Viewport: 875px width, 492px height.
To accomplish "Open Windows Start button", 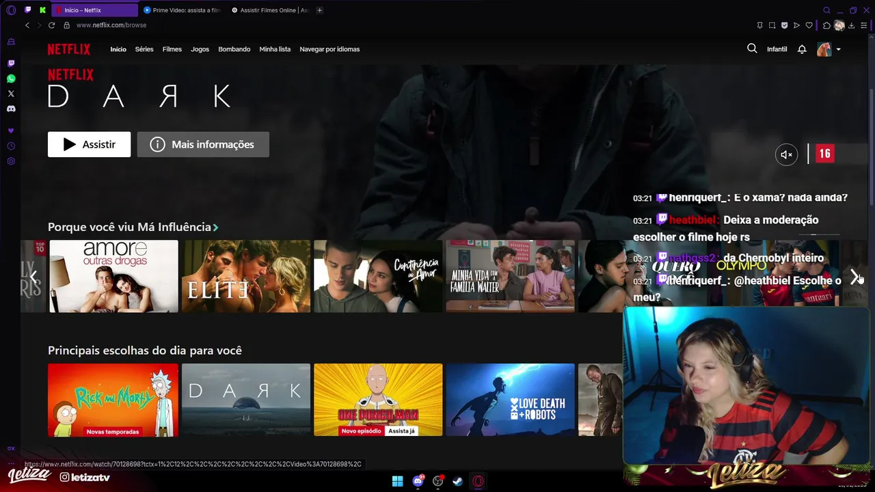I will coord(397,481).
